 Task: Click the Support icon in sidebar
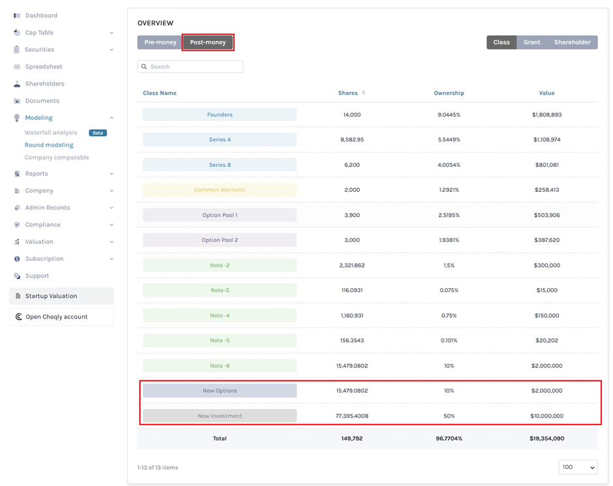pos(17,276)
